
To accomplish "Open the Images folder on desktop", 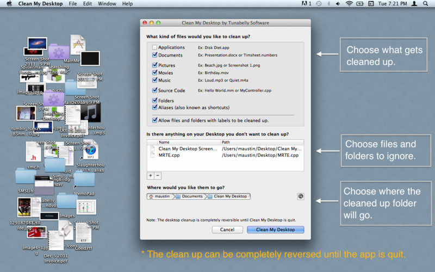I will pos(67,202).
